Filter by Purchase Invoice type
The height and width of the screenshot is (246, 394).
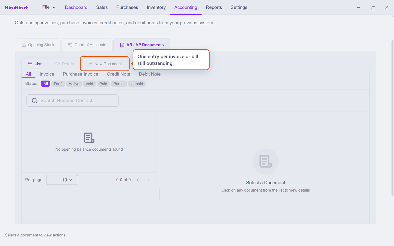80,74
